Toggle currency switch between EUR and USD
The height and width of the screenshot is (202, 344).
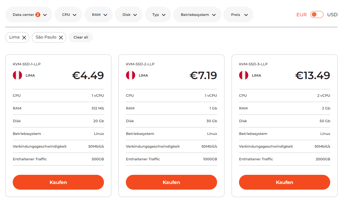(317, 15)
